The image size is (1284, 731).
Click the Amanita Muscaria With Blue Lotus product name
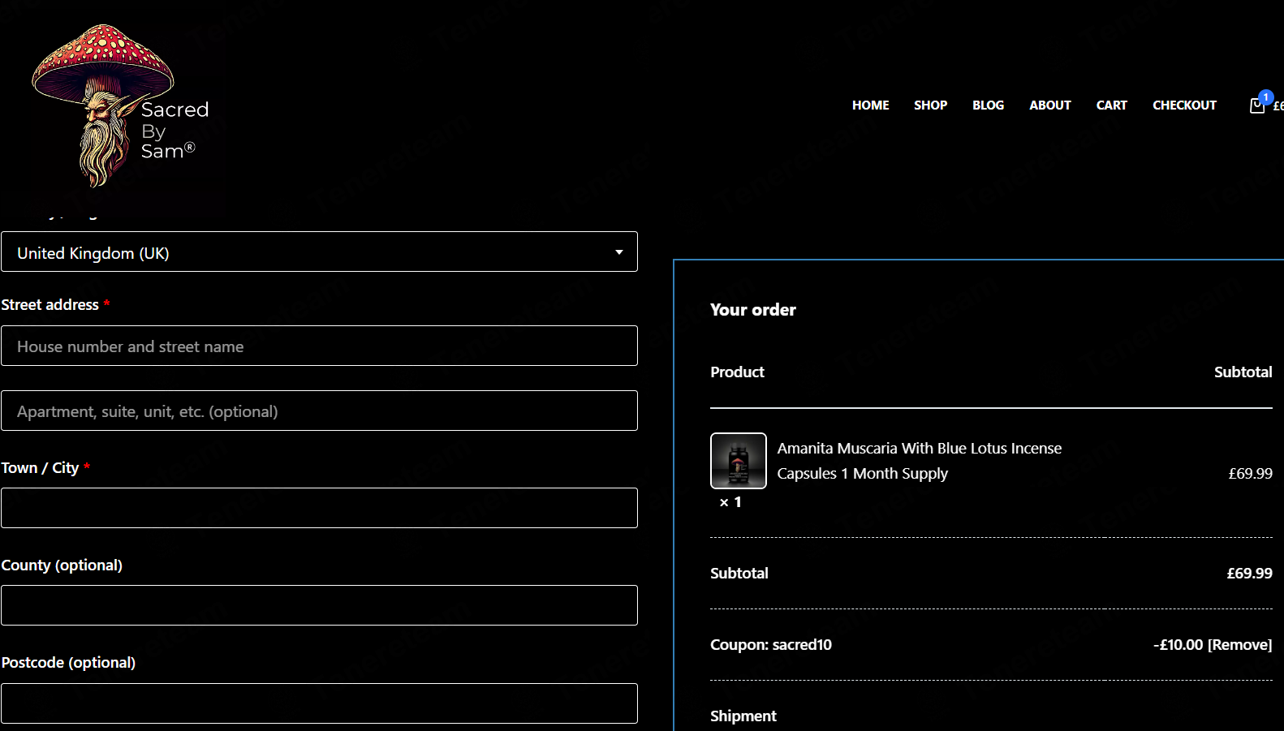919,461
